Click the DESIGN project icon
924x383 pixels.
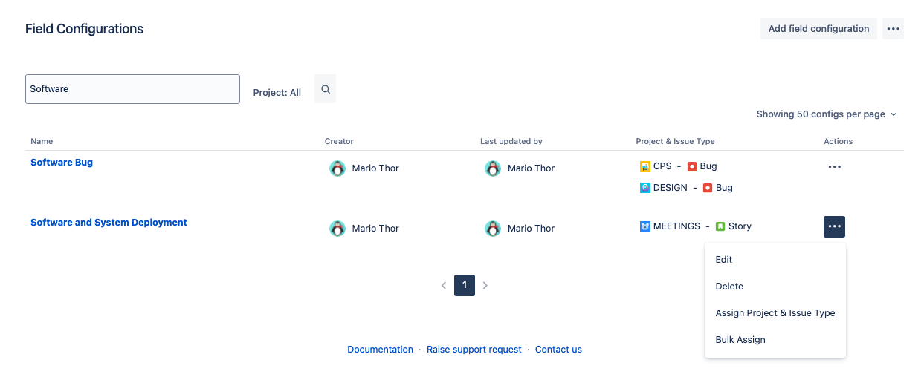(645, 188)
